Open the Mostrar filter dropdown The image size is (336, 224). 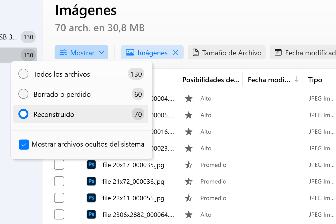pyautogui.click(x=81, y=53)
